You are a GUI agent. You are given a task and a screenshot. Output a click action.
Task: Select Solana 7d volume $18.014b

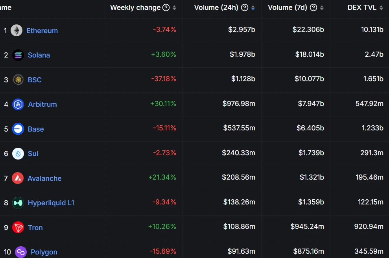coord(310,54)
